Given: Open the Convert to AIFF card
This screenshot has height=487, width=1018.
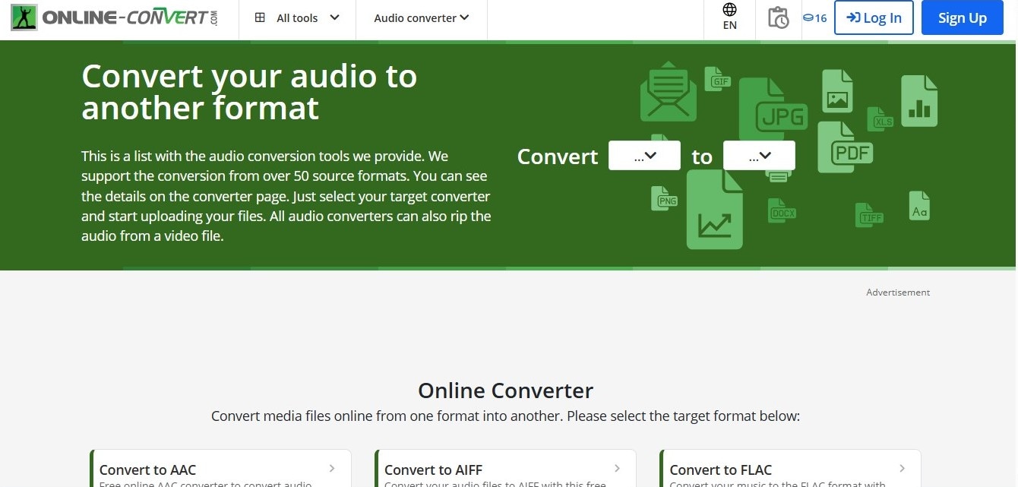Looking at the screenshot, I should tap(505, 469).
